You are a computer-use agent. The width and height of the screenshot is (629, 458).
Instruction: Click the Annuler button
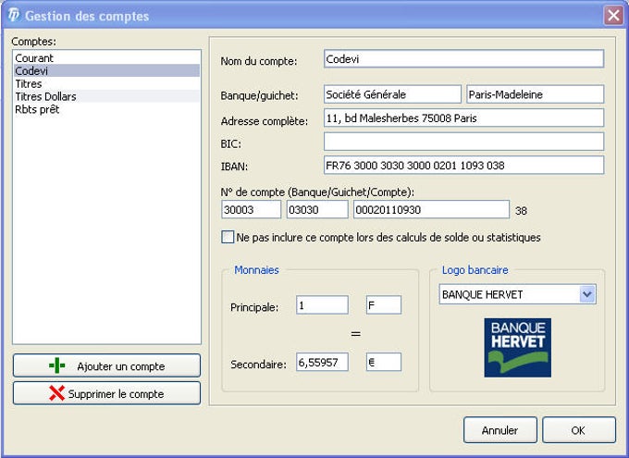pos(499,430)
